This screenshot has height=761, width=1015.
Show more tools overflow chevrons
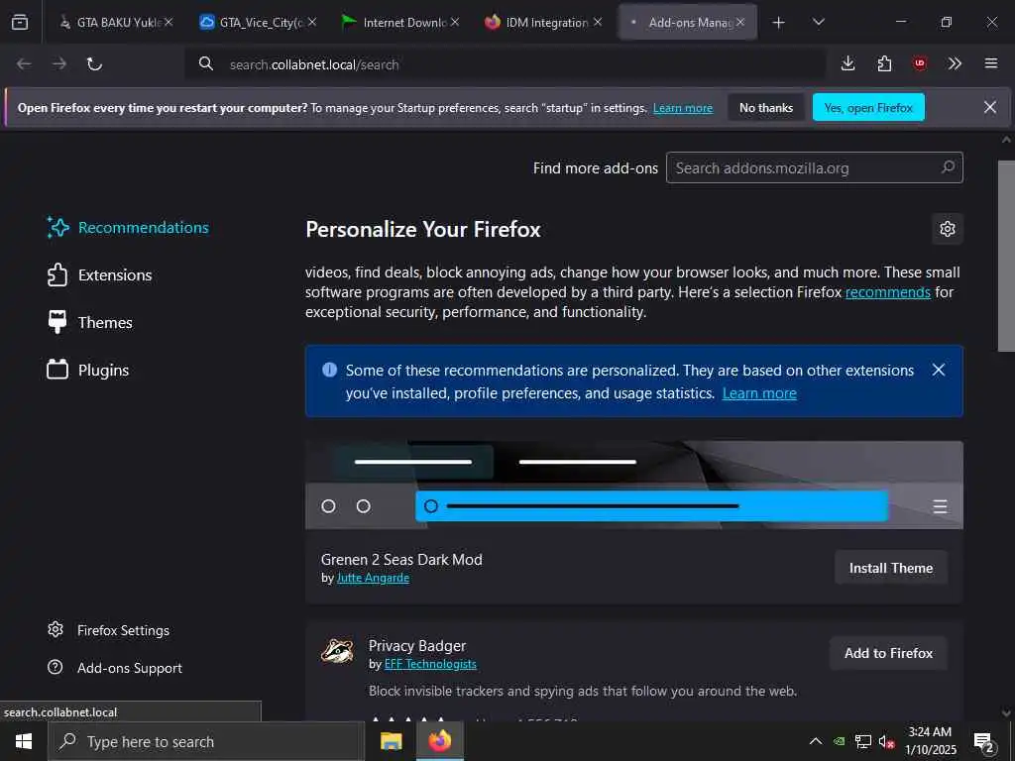tap(955, 63)
